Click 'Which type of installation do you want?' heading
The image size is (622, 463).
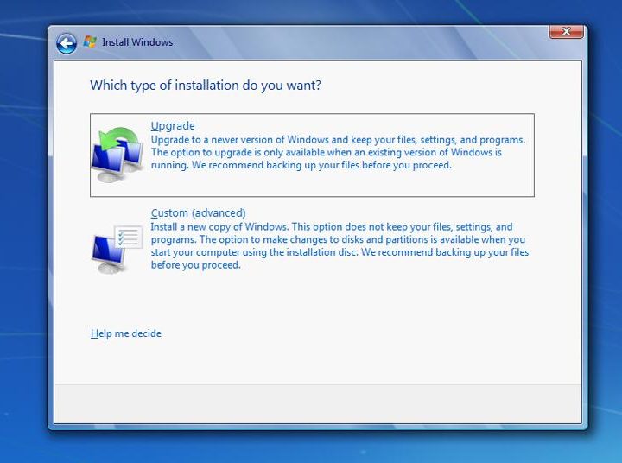pos(206,86)
